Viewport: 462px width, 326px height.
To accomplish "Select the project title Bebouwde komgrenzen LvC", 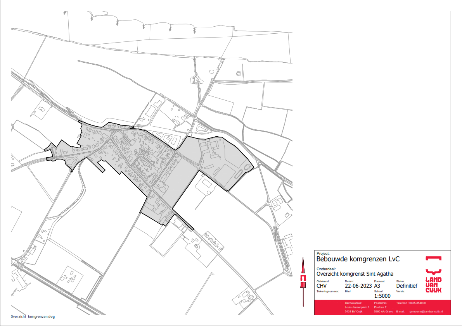I will click(x=358, y=259).
